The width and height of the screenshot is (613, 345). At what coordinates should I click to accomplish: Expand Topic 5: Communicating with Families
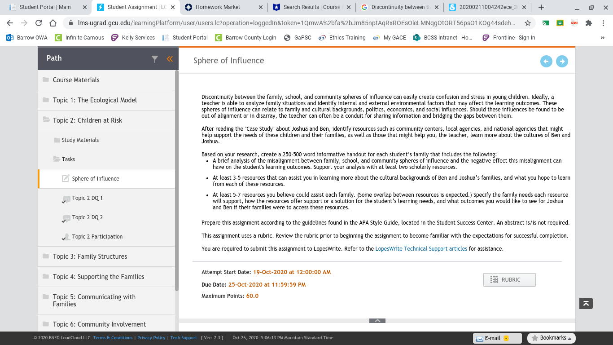tap(106, 301)
